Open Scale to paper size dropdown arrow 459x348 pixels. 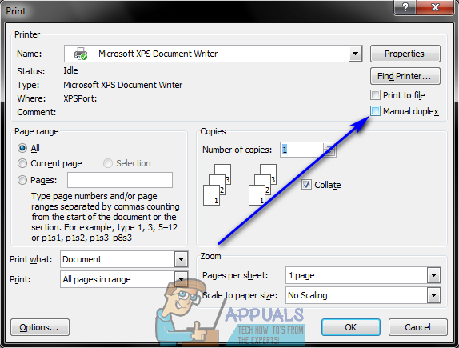pos(433,295)
